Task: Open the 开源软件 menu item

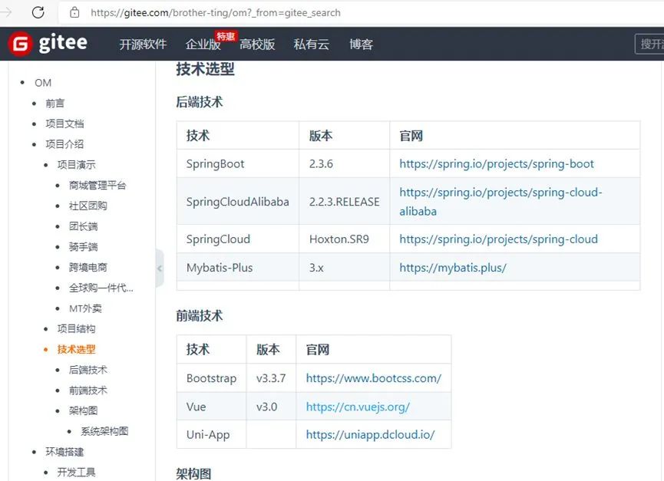Action: click(x=143, y=44)
